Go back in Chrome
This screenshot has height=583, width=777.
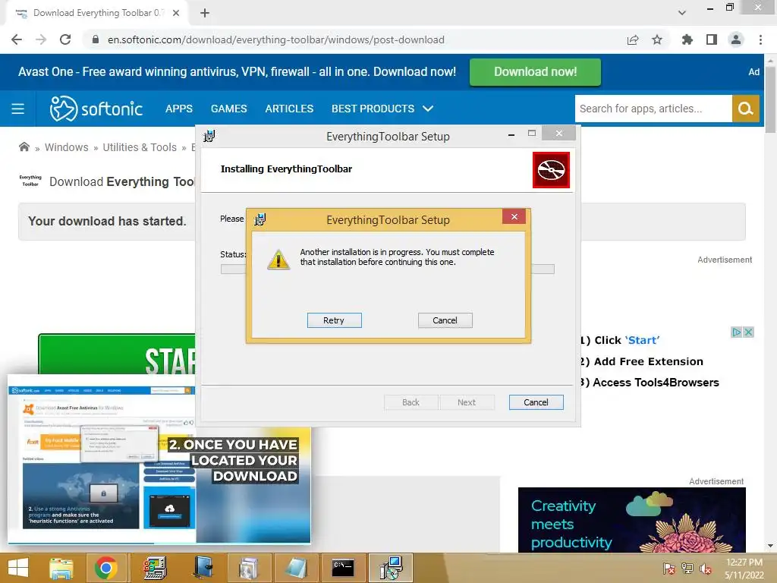[x=17, y=39]
